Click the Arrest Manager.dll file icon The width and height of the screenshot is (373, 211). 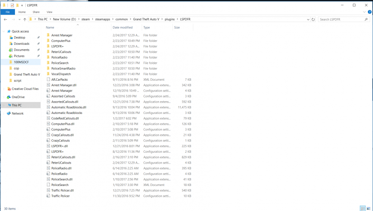click(48, 85)
